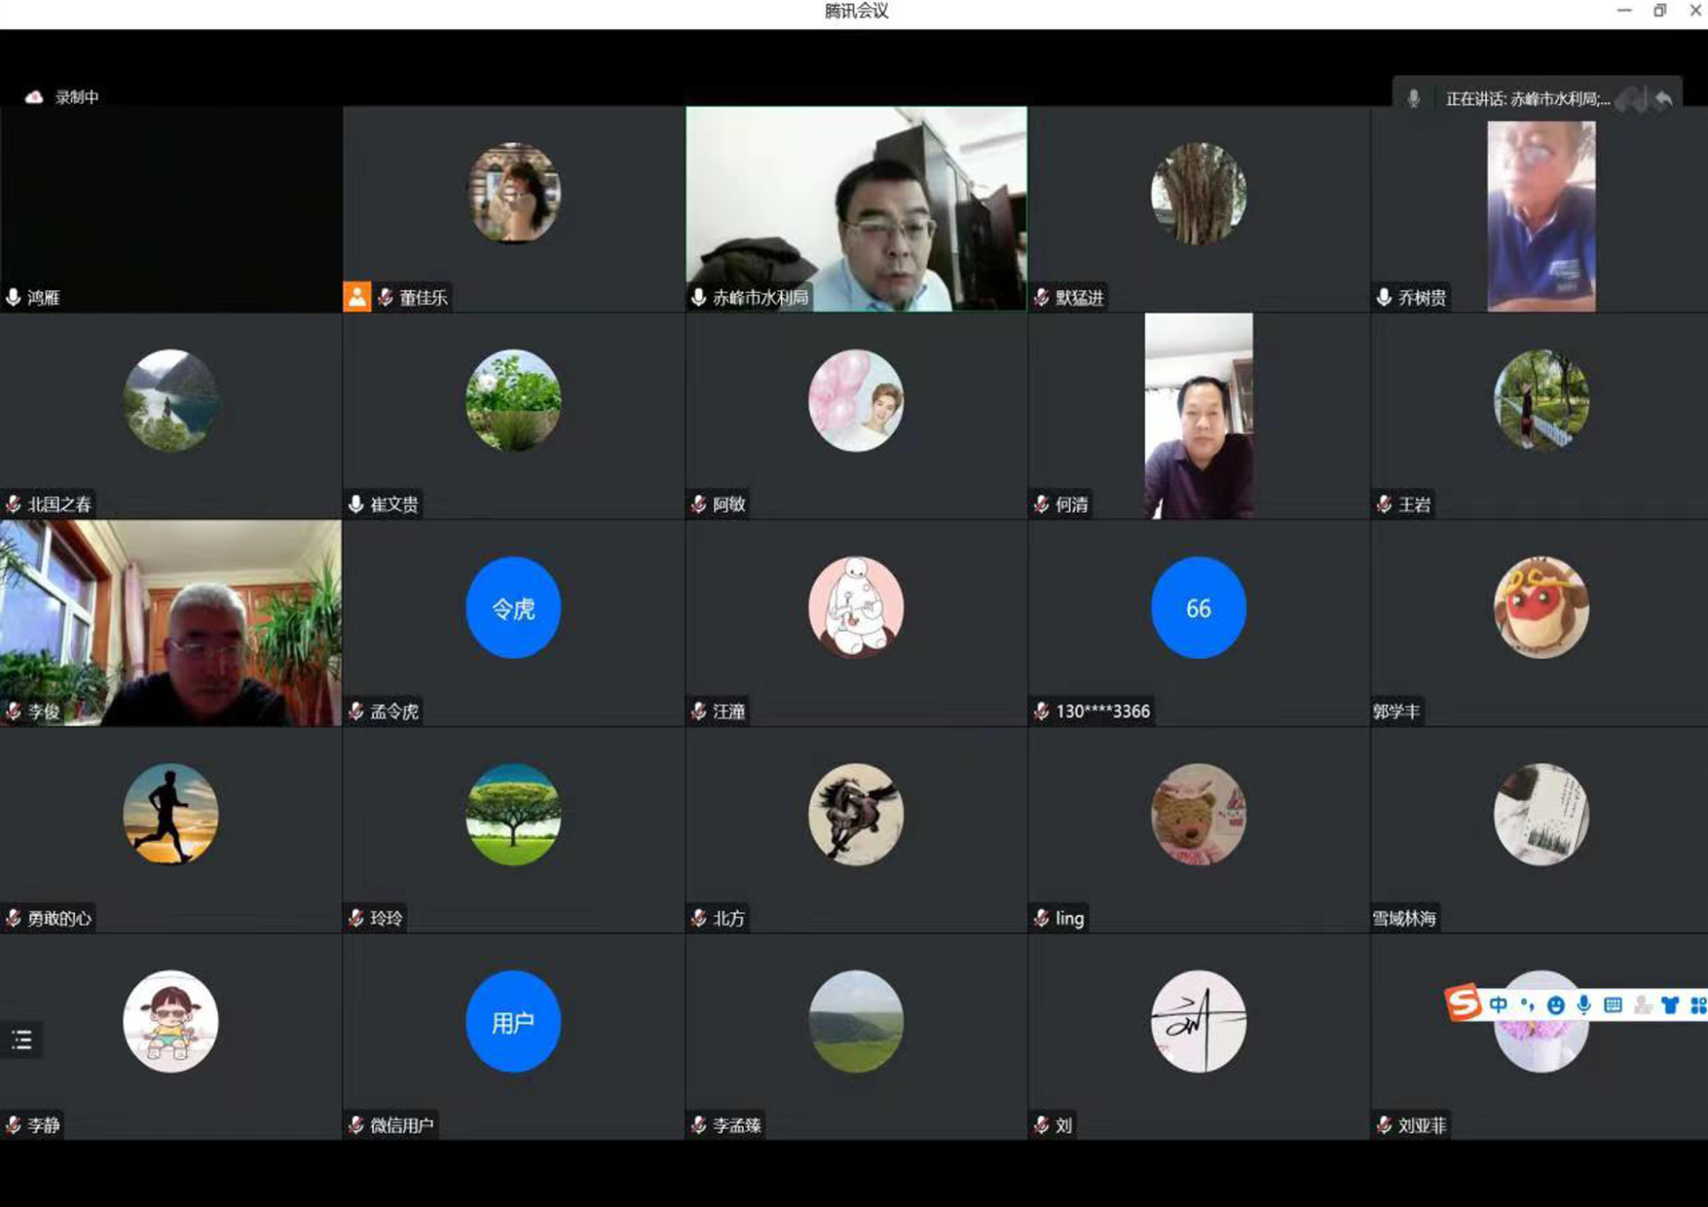Open the list menu icon at left edge
1708x1207 pixels.
click(x=21, y=1040)
